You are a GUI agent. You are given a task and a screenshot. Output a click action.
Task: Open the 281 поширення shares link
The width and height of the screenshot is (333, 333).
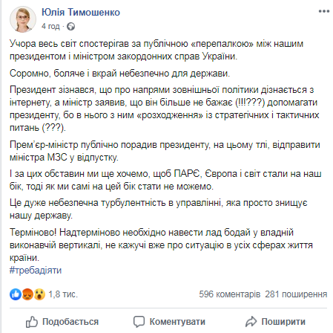click(296, 294)
